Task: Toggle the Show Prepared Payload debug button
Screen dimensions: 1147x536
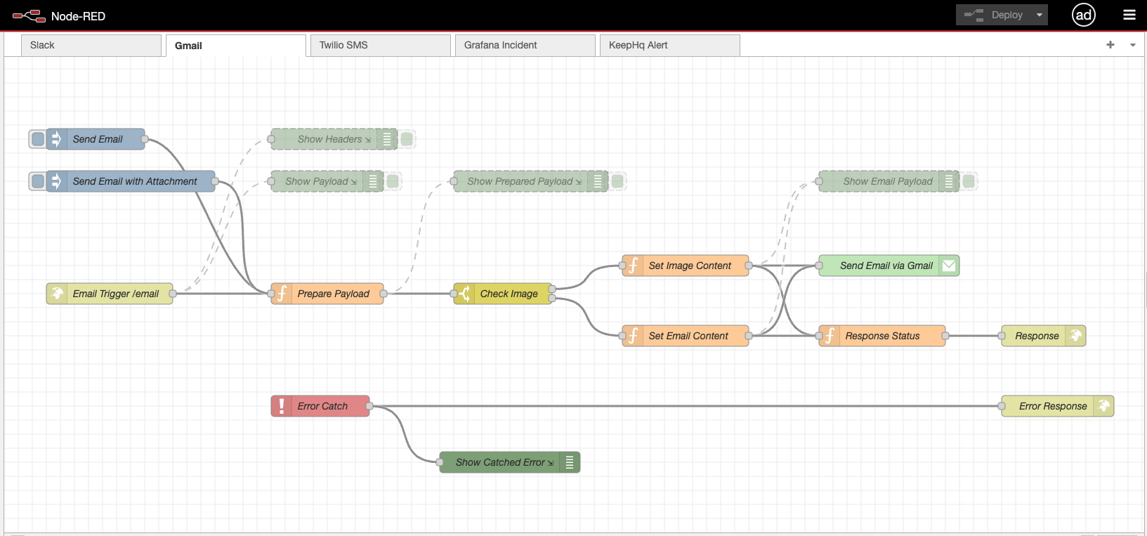Action: coord(617,181)
